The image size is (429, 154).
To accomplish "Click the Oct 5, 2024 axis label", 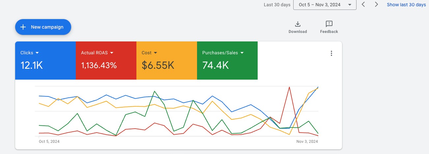I will [x=49, y=141].
